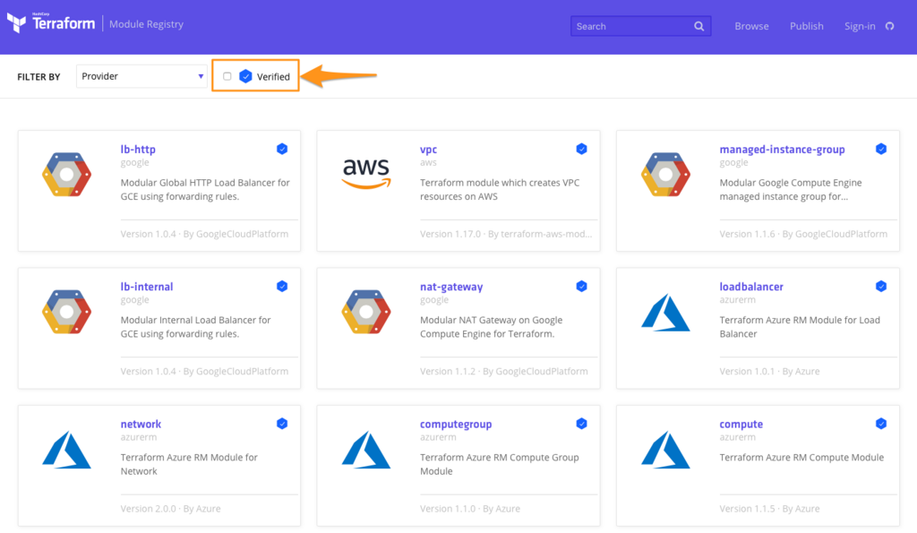Viewport: 917px width, 533px height.
Task: Click 'Version 1.1.6 · By GoogleCloudPlatform' text
Action: coord(803,234)
